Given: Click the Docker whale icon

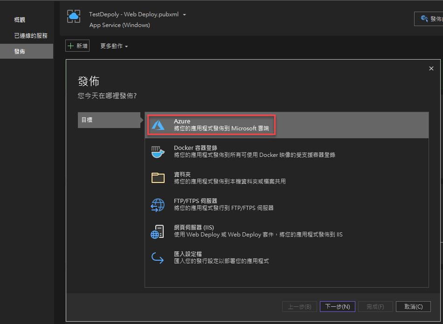Looking at the screenshot, I should coord(158,152).
